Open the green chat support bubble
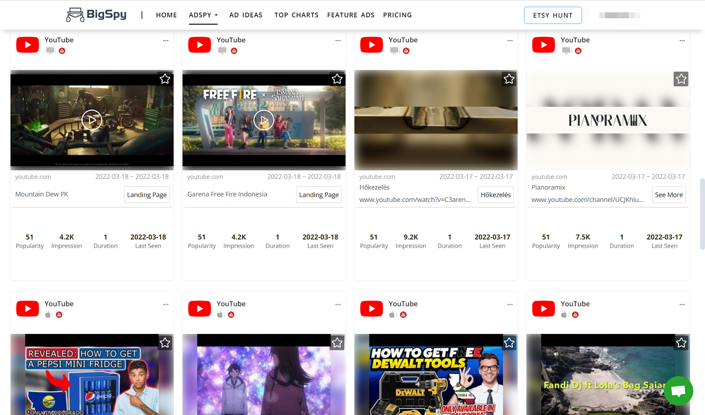 [x=679, y=391]
